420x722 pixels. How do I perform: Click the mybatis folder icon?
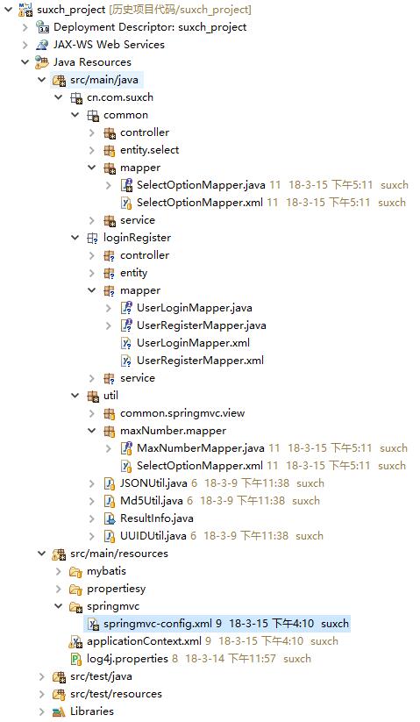[76, 571]
